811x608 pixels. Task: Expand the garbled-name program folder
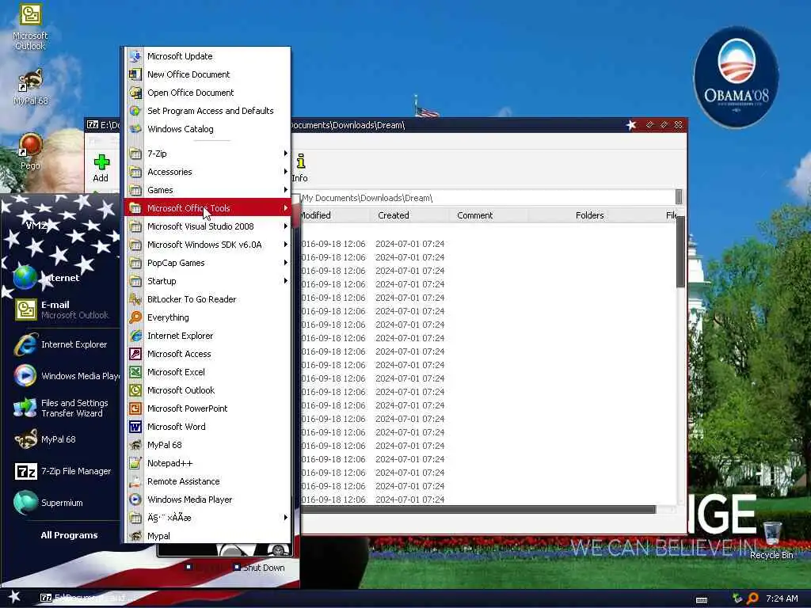pyautogui.click(x=207, y=518)
